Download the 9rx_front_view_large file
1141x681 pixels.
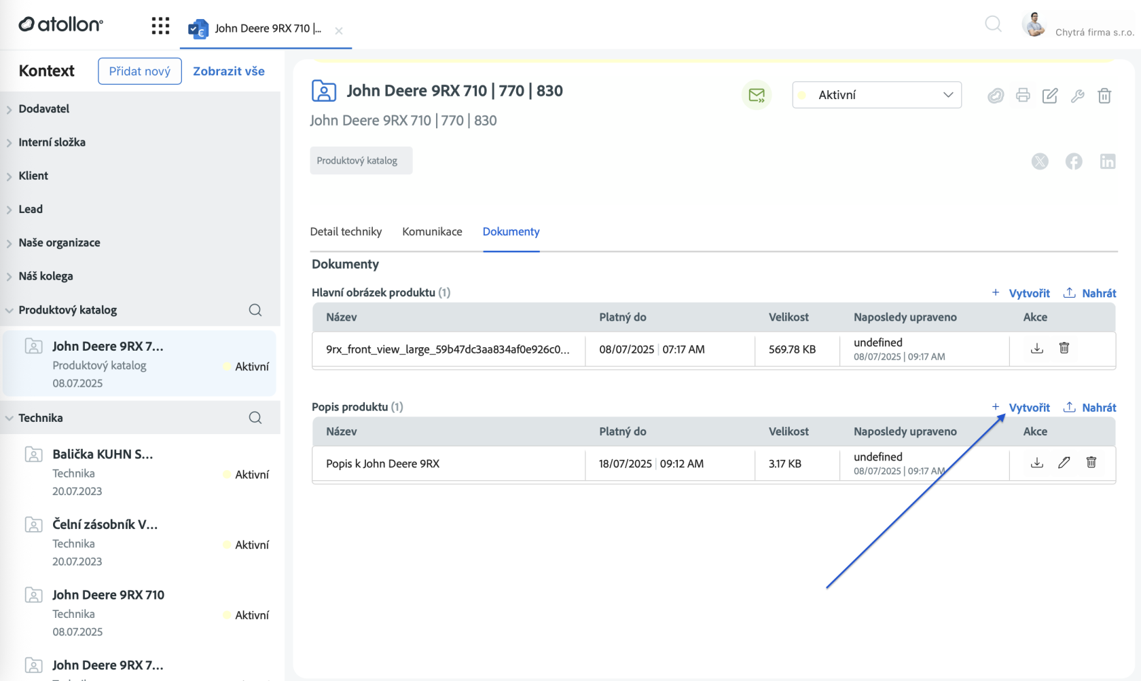pos(1037,348)
